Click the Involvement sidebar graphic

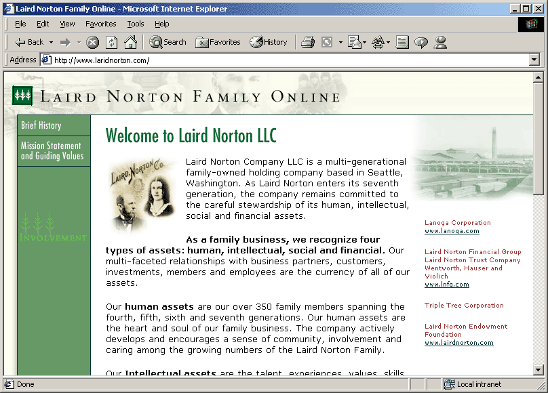click(52, 227)
